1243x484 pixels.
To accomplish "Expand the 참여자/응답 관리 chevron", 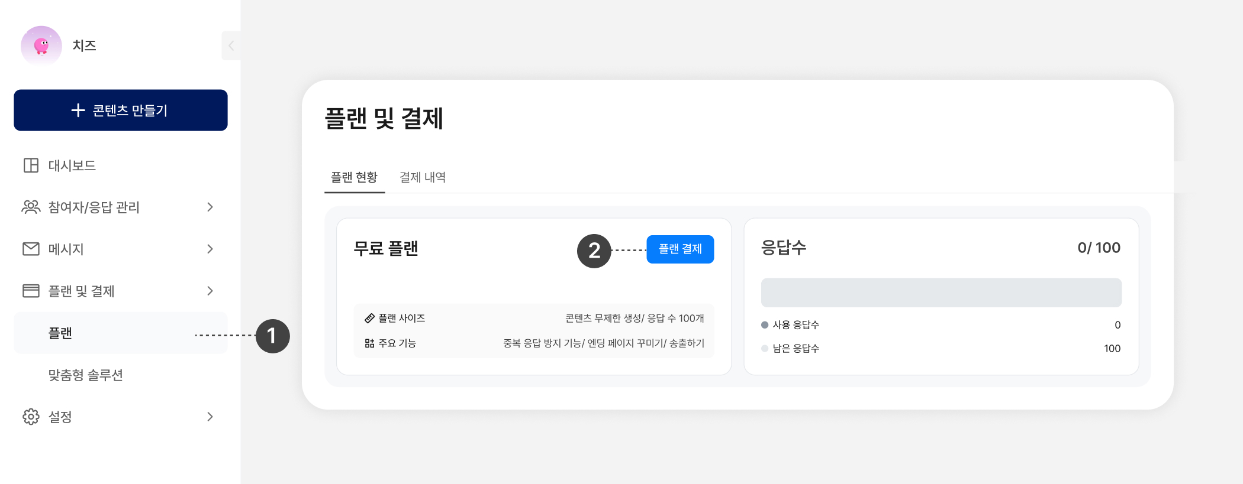I will (x=210, y=207).
